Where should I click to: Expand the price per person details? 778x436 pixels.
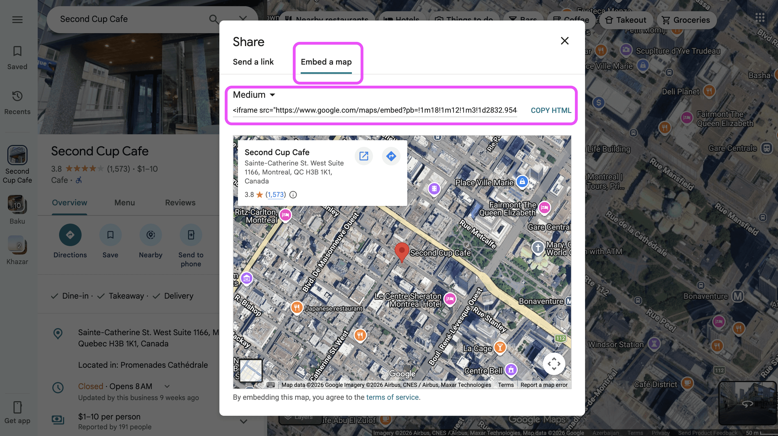[x=244, y=421]
